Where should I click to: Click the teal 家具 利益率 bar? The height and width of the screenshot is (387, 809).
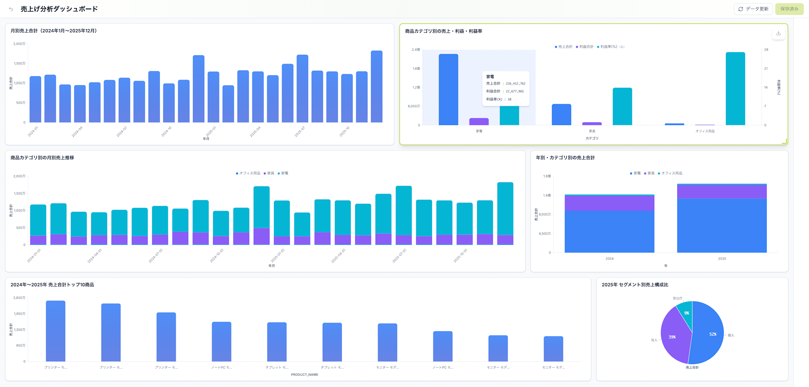(x=622, y=106)
